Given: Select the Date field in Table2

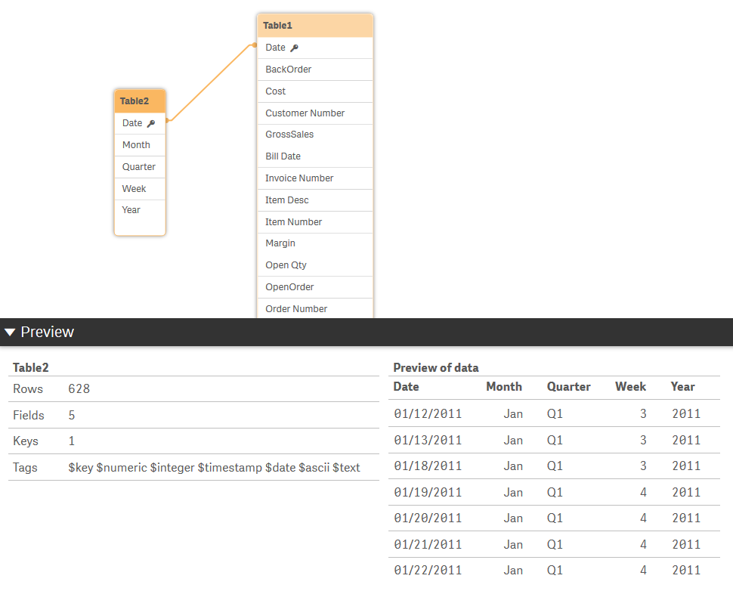Looking at the screenshot, I should (140, 123).
